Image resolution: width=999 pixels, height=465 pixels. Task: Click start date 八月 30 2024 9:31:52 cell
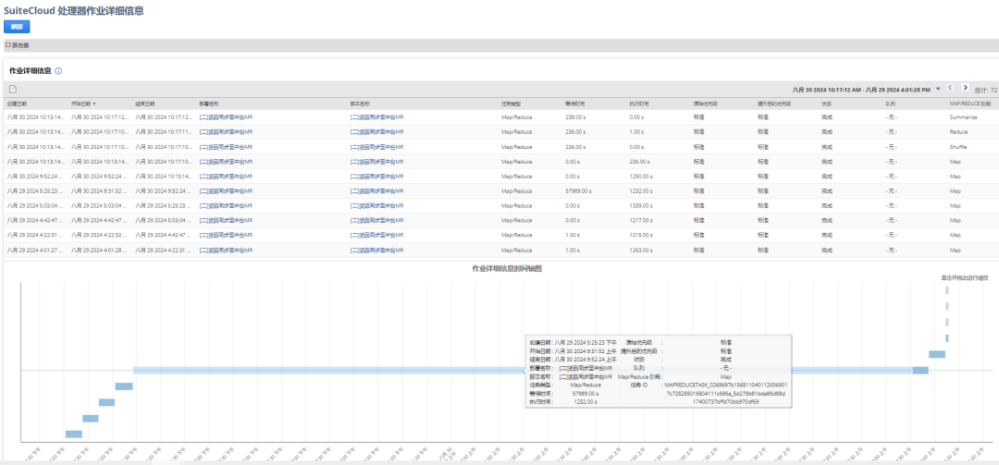coord(100,191)
